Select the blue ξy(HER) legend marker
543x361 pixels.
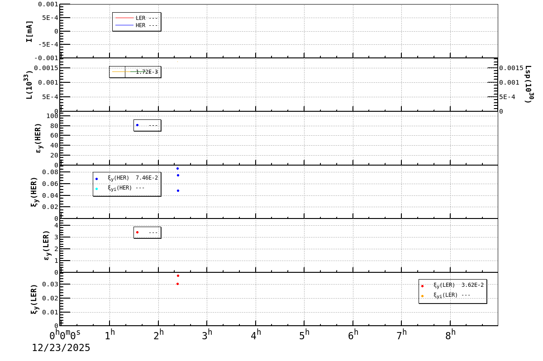[x=97, y=179]
